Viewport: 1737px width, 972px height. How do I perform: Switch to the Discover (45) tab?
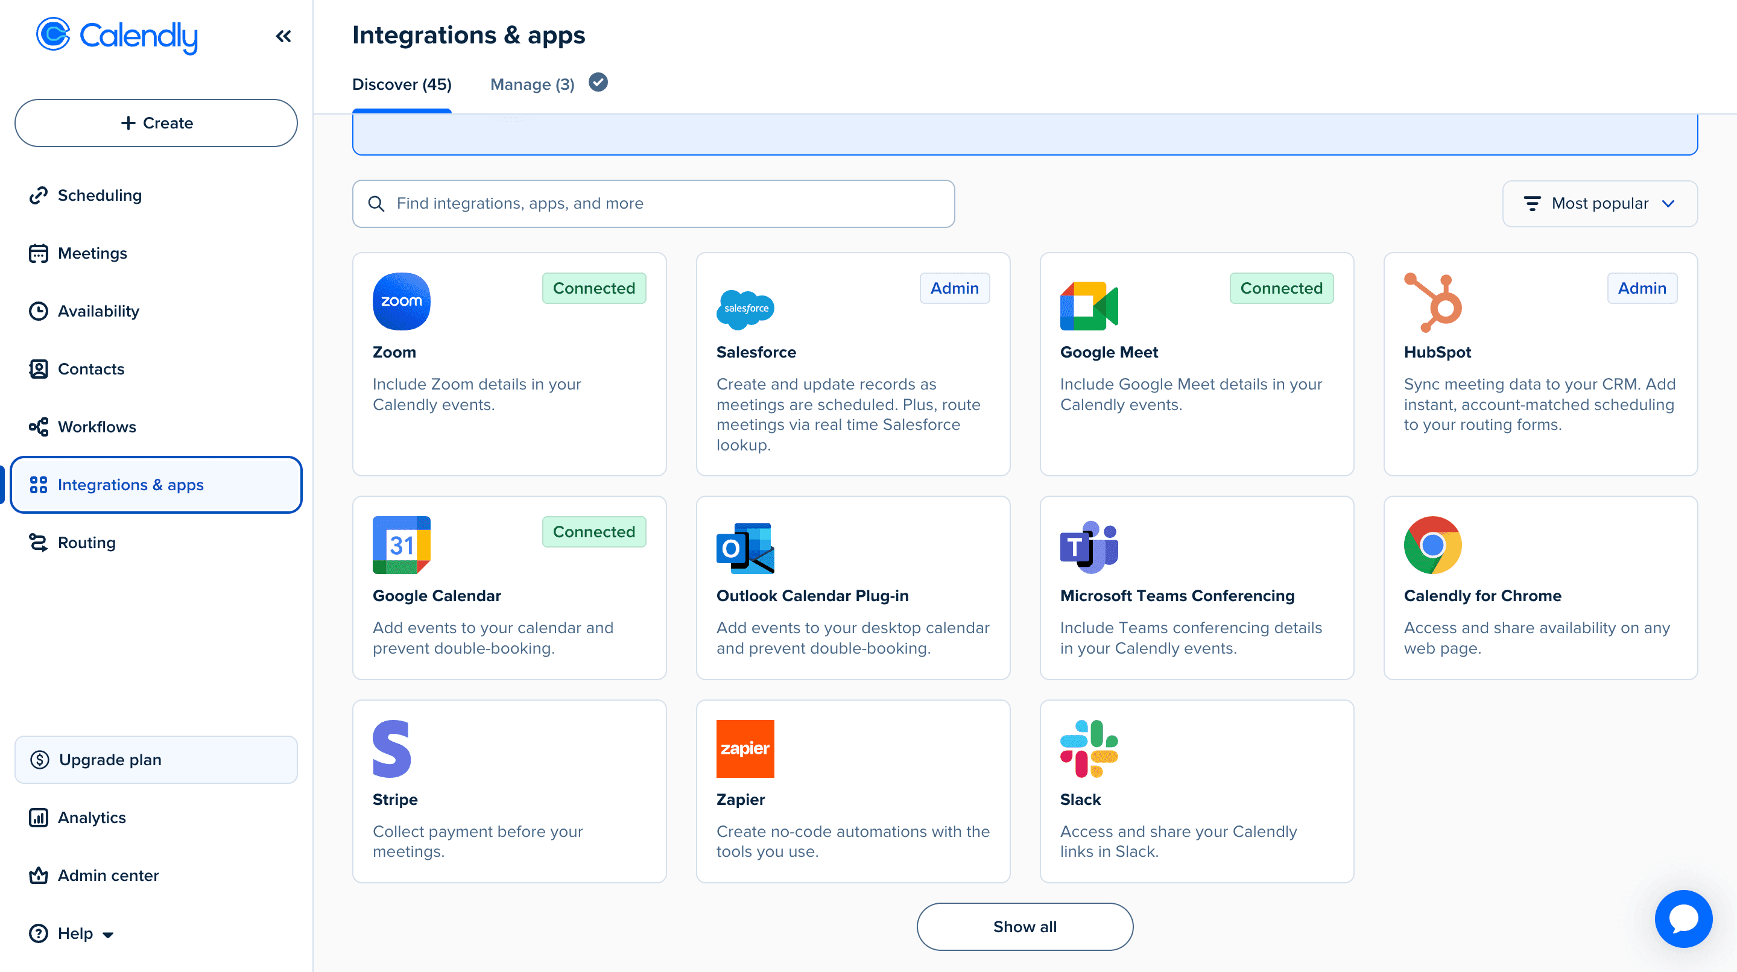click(x=402, y=84)
